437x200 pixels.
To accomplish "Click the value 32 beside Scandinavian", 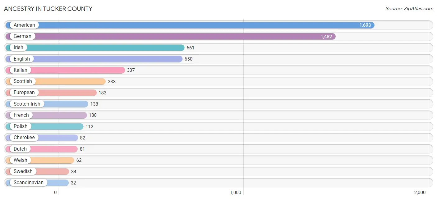I will (x=73, y=183).
